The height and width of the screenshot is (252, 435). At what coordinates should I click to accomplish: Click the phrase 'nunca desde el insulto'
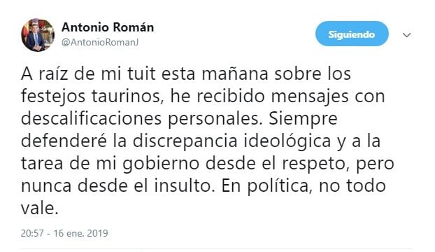117,186
